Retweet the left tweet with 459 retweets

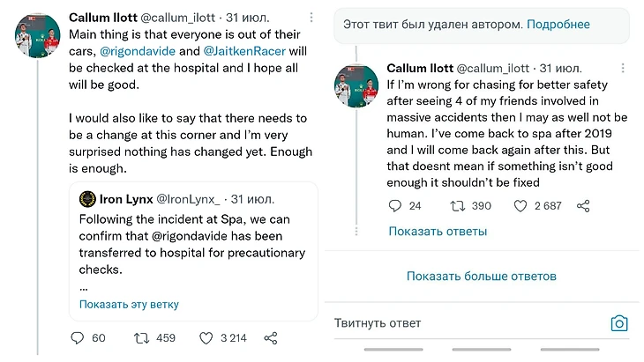(139, 338)
